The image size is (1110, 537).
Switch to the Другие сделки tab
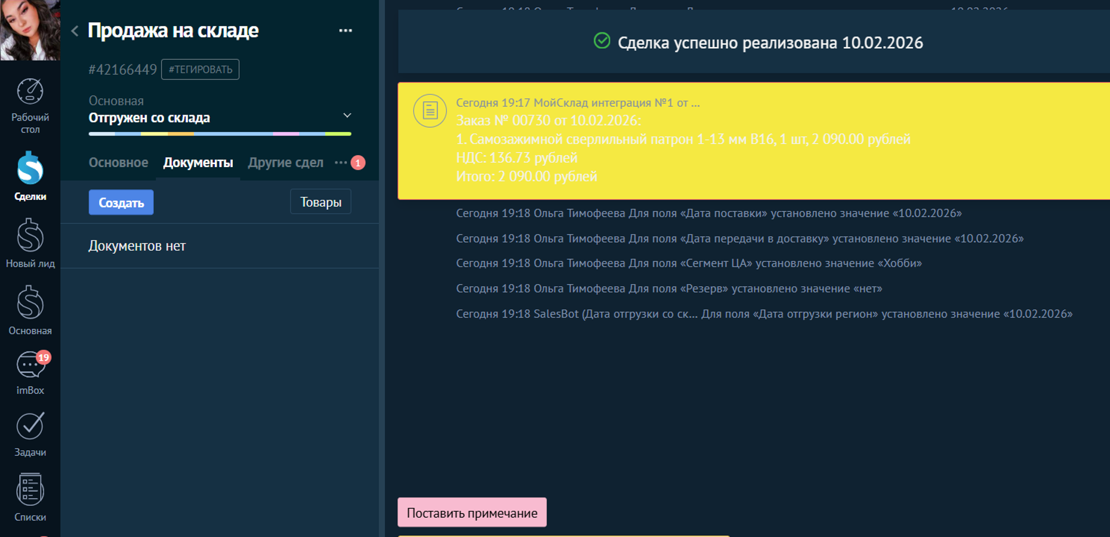285,162
